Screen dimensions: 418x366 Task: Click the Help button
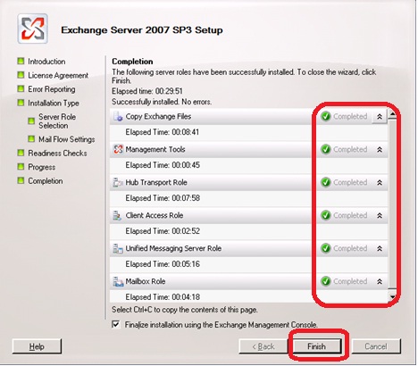pos(37,346)
